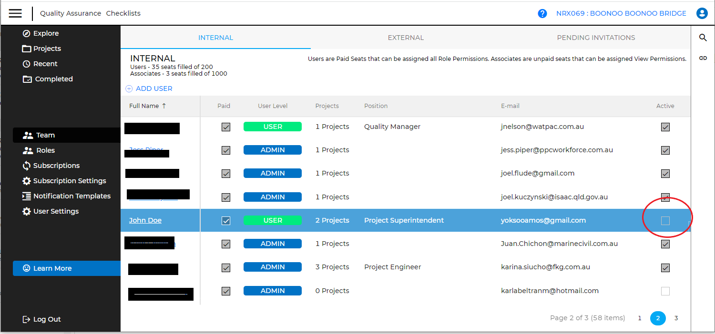This screenshot has width=715, height=334.
Task: Click the Project Engineer position cell
Action: coord(392,267)
